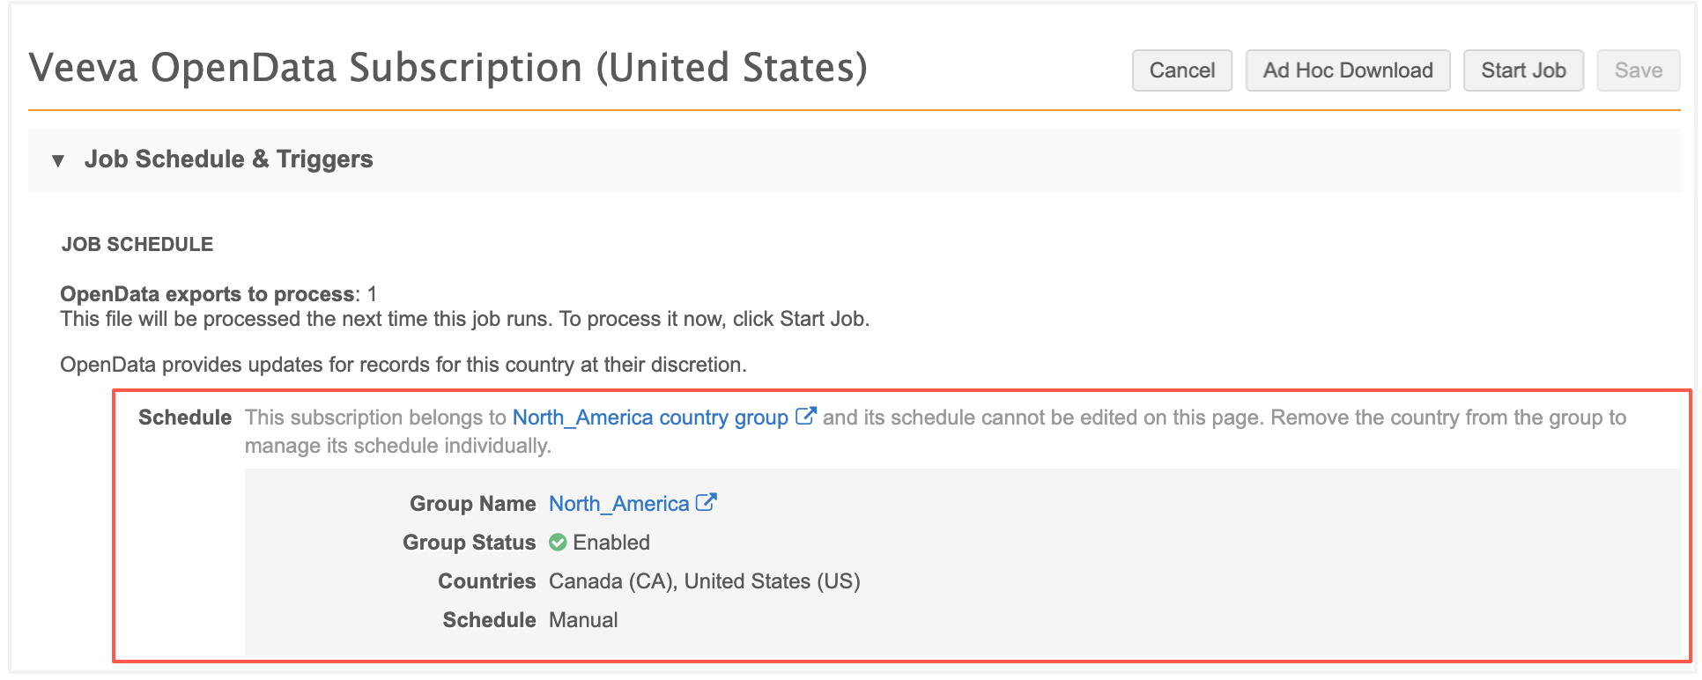Click external-link icon beside Group Name value
The width and height of the screenshot is (1702, 680).
(706, 502)
